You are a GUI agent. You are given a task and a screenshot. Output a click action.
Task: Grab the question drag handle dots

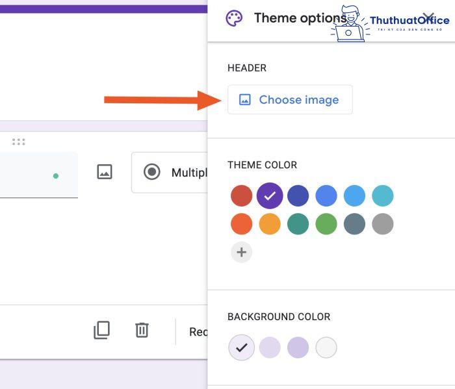[19, 142]
